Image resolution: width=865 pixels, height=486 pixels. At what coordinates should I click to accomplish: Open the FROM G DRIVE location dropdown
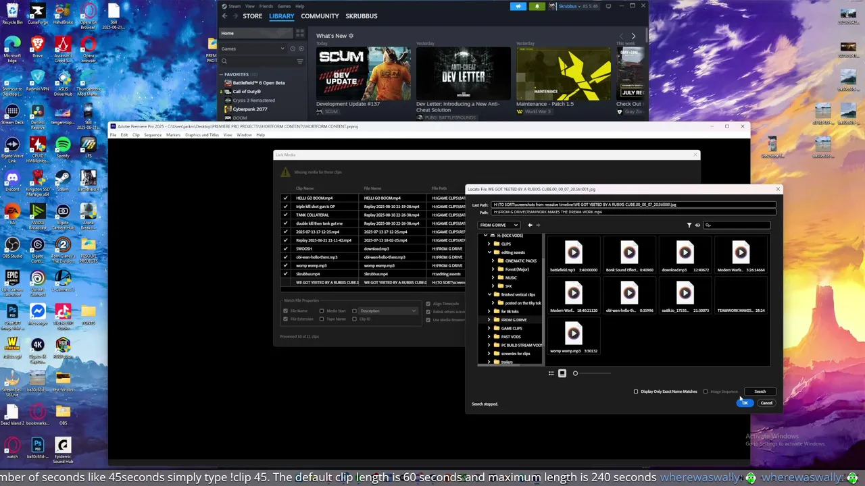[499, 225]
